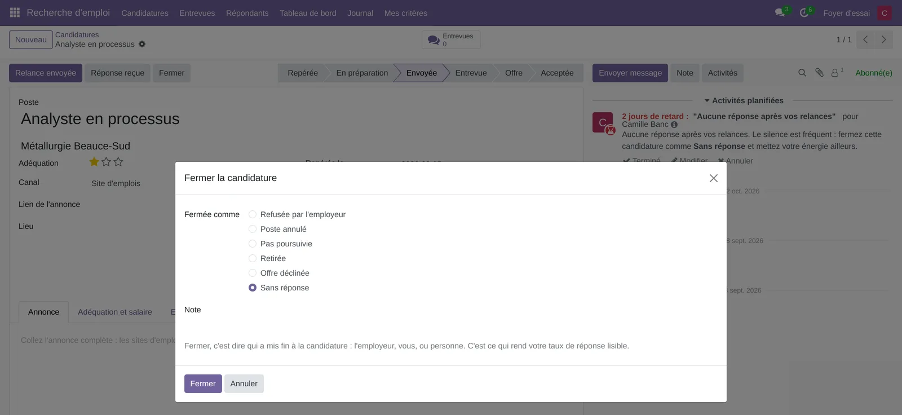Click Annuler in the dialog footer
The height and width of the screenshot is (415, 902).
[244, 383]
